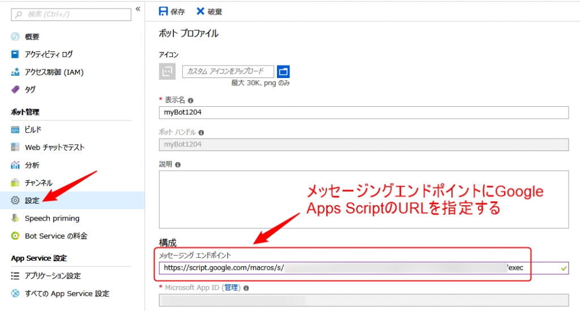Screen dimensions: 580x311
Task: Click the すべての App Service 設定 icon
Action: coord(15,293)
